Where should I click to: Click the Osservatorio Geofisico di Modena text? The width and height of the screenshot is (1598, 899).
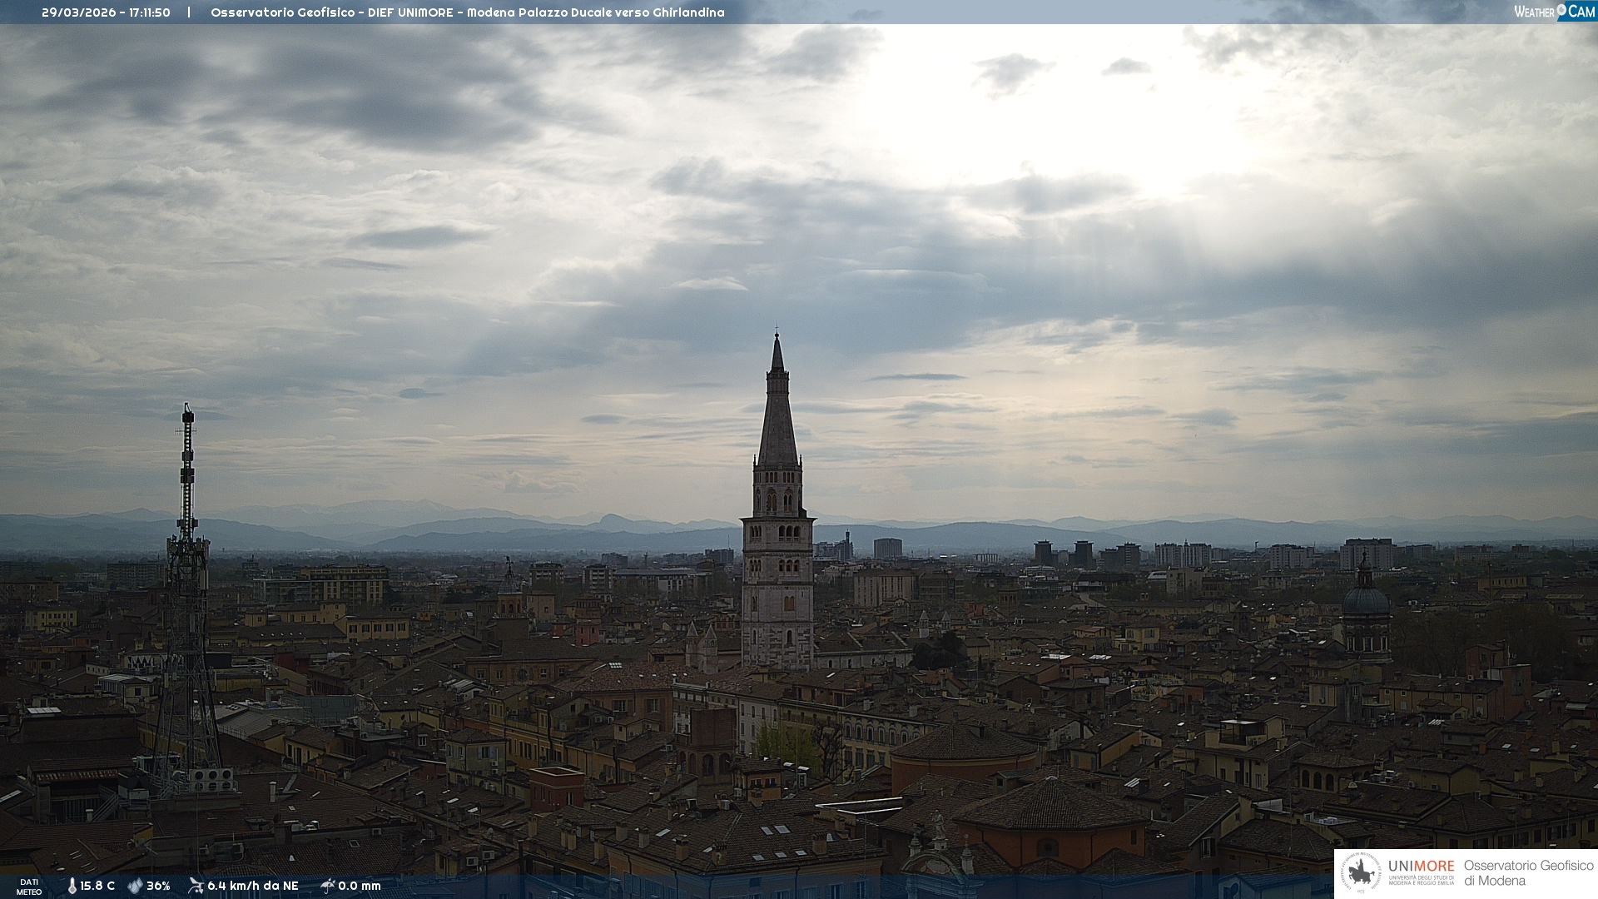click(1528, 873)
